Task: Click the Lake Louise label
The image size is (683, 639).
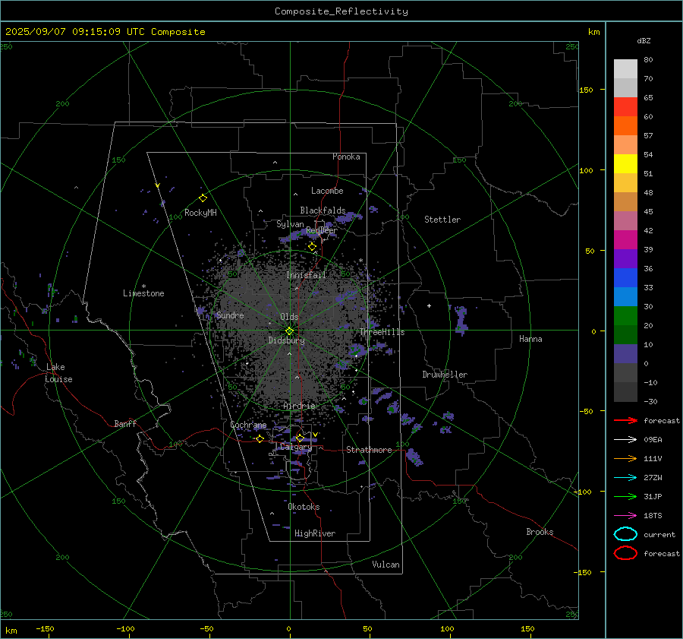Action: (58, 373)
